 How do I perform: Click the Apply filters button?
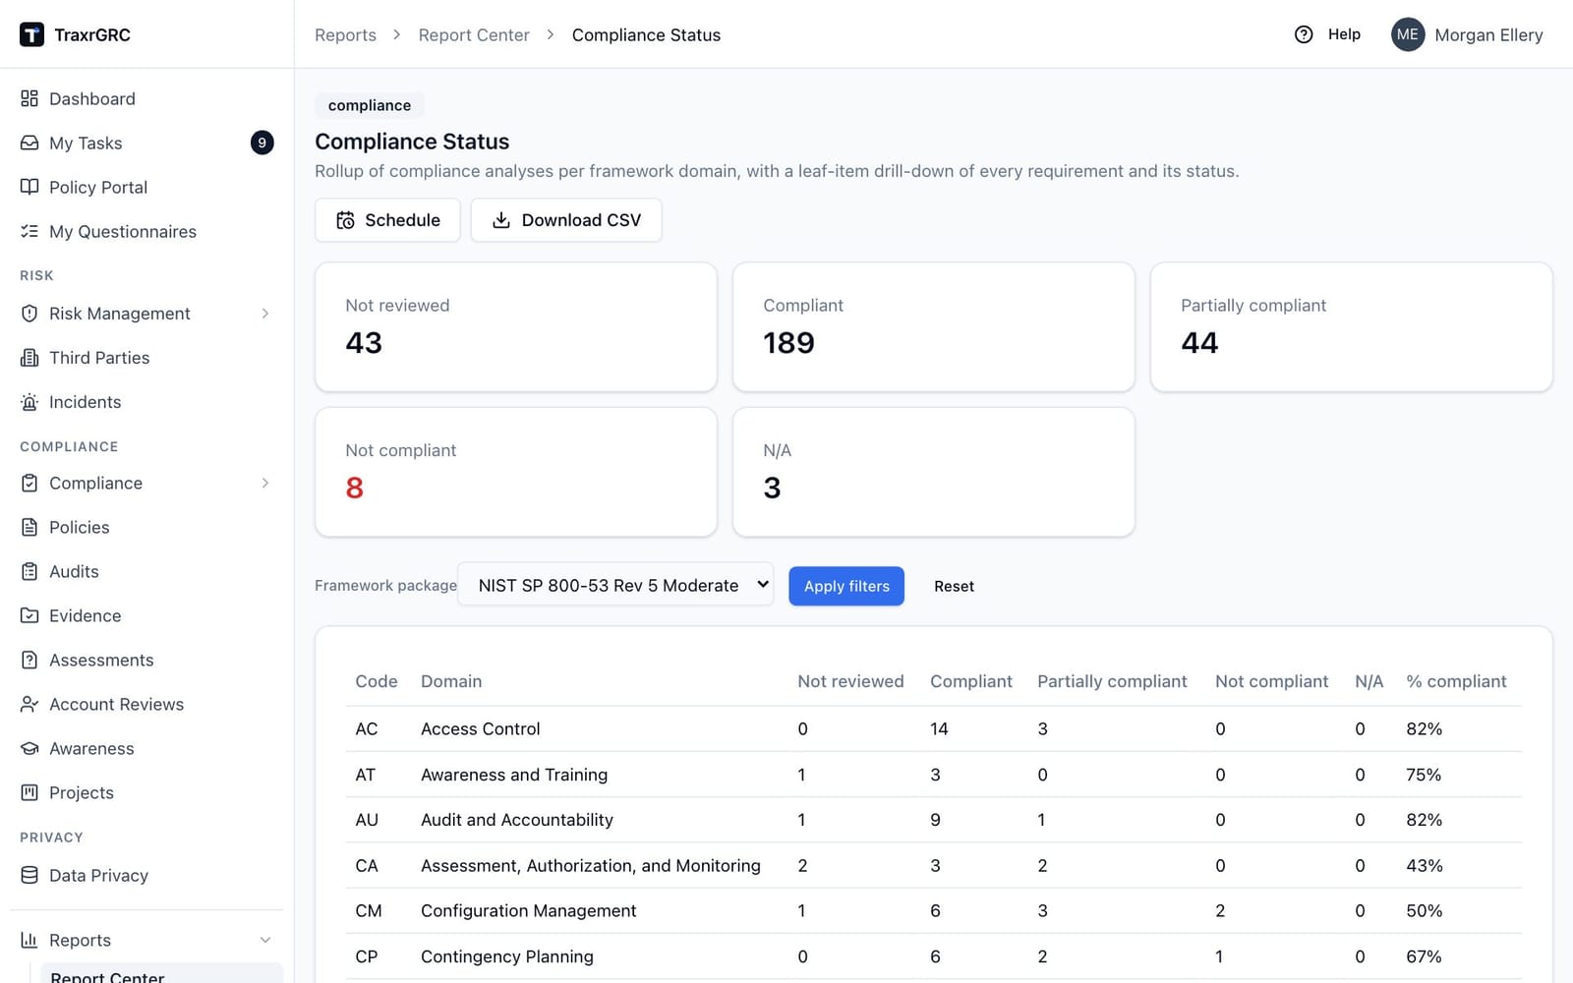[x=846, y=586]
